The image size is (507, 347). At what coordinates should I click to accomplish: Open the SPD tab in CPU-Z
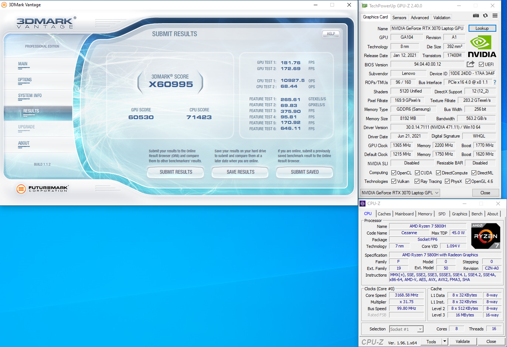[x=442, y=214]
